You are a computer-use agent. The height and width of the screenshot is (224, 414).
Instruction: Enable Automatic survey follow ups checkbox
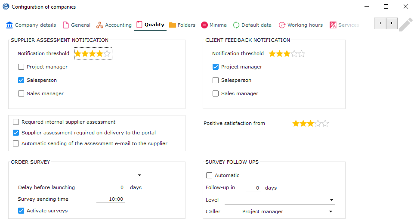point(210,175)
